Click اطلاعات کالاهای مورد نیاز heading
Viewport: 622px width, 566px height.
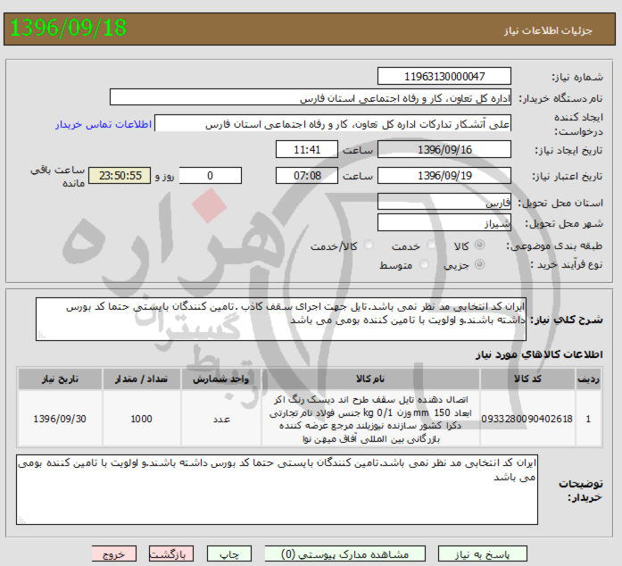pyautogui.click(x=539, y=354)
